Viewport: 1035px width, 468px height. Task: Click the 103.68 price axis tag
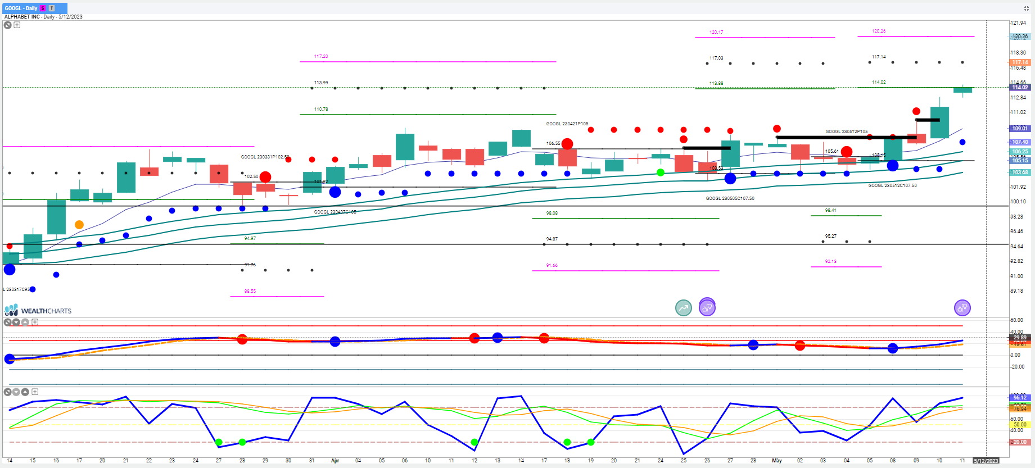pyautogui.click(x=1020, y=172)
